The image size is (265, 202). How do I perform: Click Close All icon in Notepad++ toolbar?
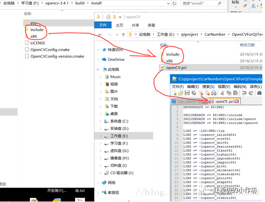coord(207,93)
